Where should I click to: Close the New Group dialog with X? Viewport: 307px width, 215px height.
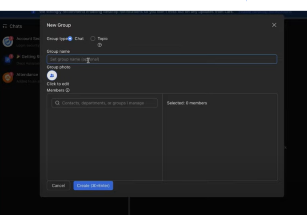[274, 25]
